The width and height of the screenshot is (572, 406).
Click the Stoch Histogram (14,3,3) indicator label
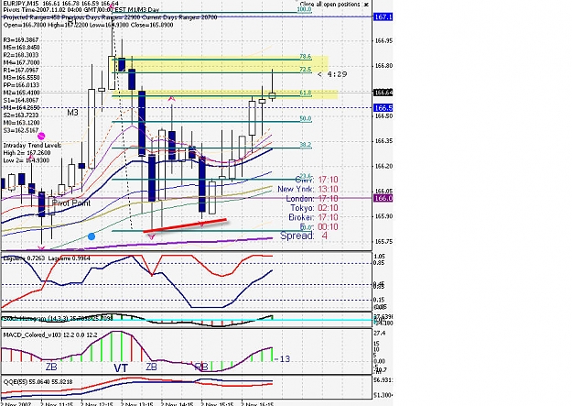point(58,319)
